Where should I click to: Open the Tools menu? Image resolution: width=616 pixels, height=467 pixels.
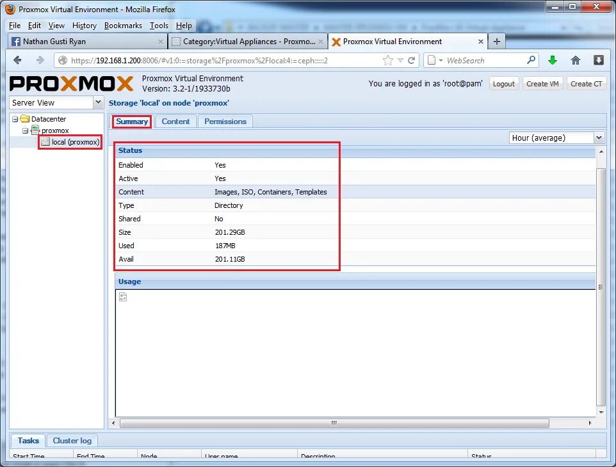point(159,26)
